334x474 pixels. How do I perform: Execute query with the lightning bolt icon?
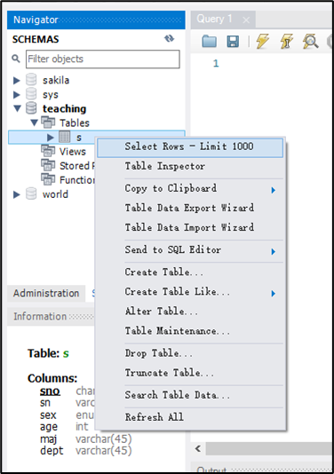click(263, 41)
